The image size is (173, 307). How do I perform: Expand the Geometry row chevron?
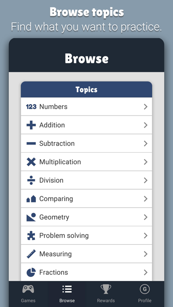click(x=146, y=217)
